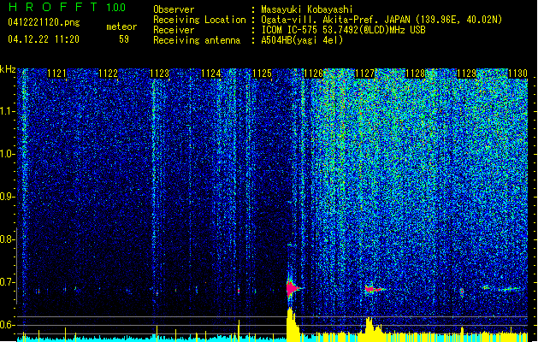Click the HROFFT 1.0.0 title text

67,7
